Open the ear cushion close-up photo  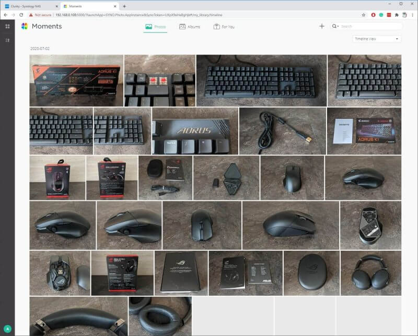(160, 316)
